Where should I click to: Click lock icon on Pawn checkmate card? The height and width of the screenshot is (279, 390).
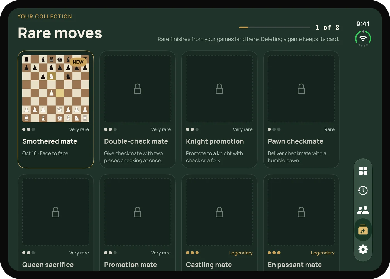click(301, 89)
